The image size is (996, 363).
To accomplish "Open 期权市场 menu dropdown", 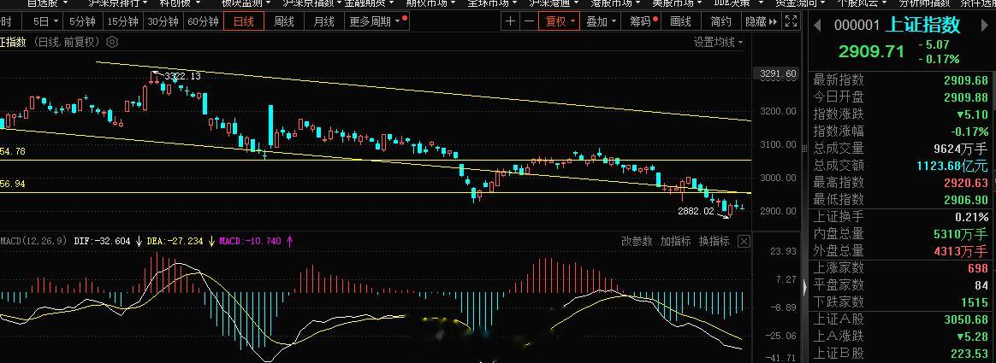I will 430,3.
